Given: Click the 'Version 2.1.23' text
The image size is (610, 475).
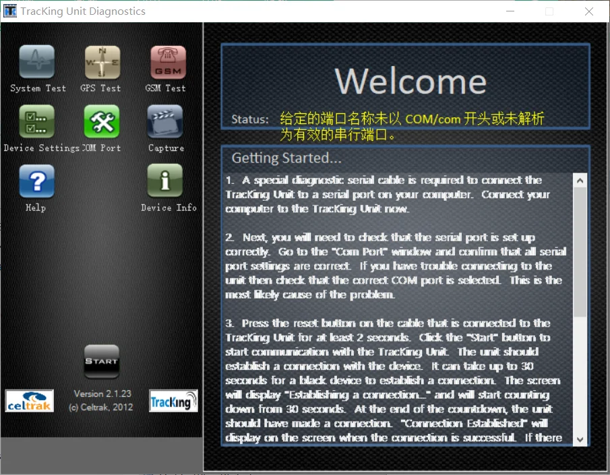Looking at the screenshot, I should pyautogui.click(x=102, y=393).
